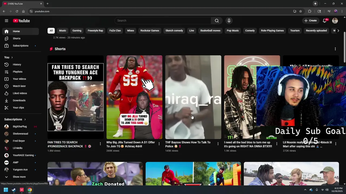Open the BigXthaPlug channel
This screenshot has width=346, height=194.
point(21,127)
